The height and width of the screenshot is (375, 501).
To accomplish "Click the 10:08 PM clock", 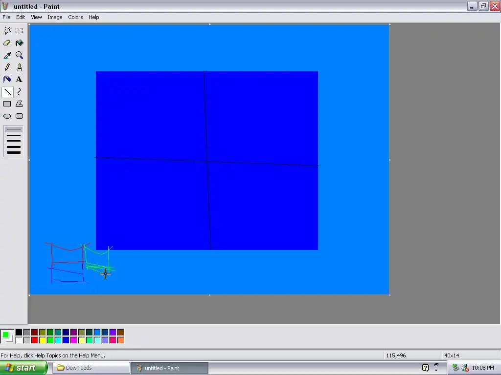I will pos(483,368).
